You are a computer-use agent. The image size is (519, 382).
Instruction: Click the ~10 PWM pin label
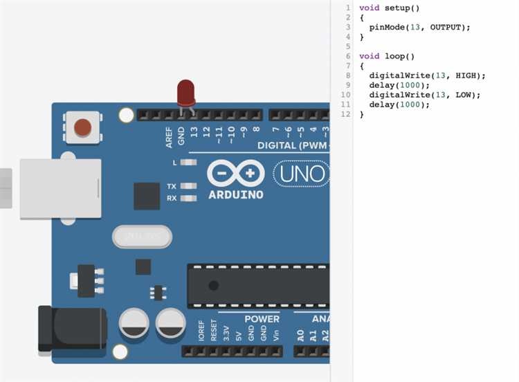[x=231, y=135]
